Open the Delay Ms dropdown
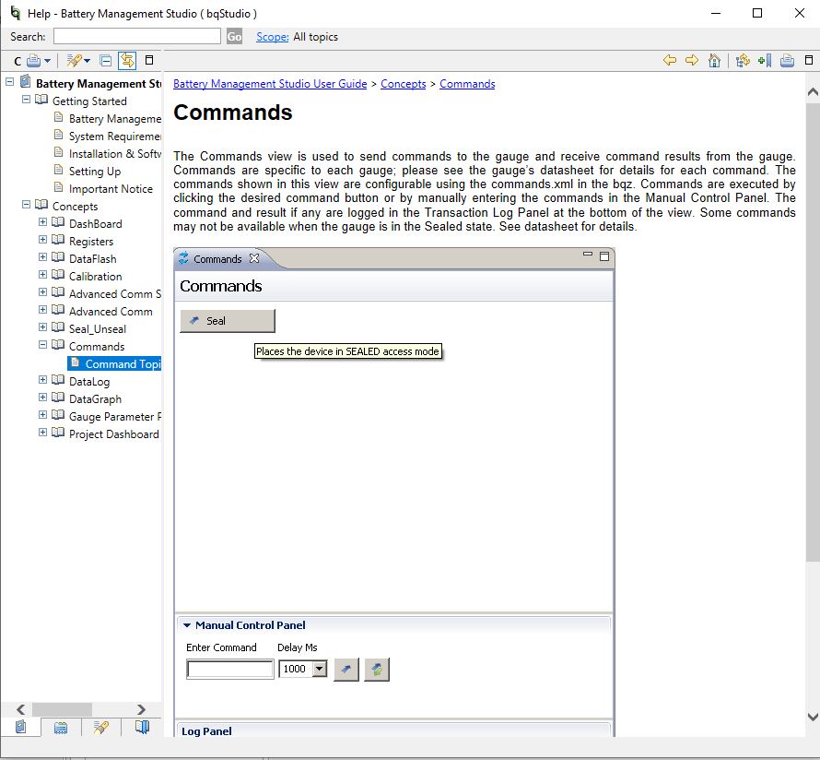The height and width of the screenshot is (760, 820). (x=320, y=669)
